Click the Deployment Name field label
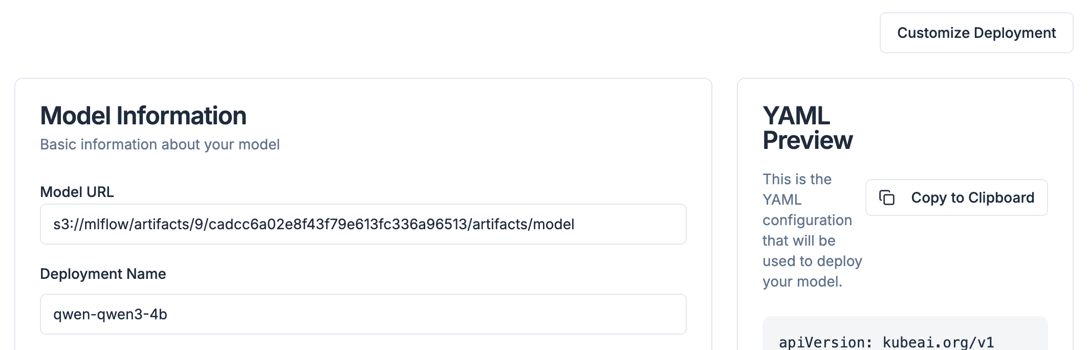1089x350 pixels. tap(103, 274)
